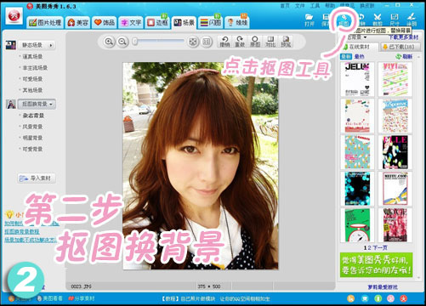
Task: Switch to the 娃娃 tab
Action: (237, 22)
